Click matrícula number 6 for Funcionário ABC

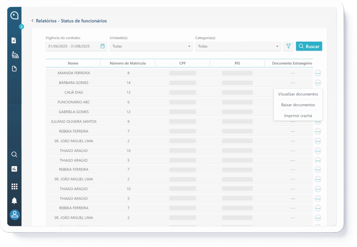click(128, 102)
